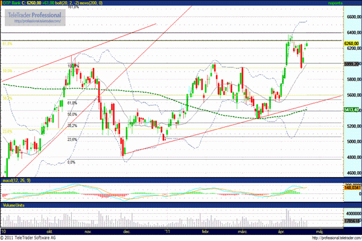Click the macd(12, 26, 9) panel header
Viewport: 362px width, 241px height.
pyautogui.click(x=17, y=180)
